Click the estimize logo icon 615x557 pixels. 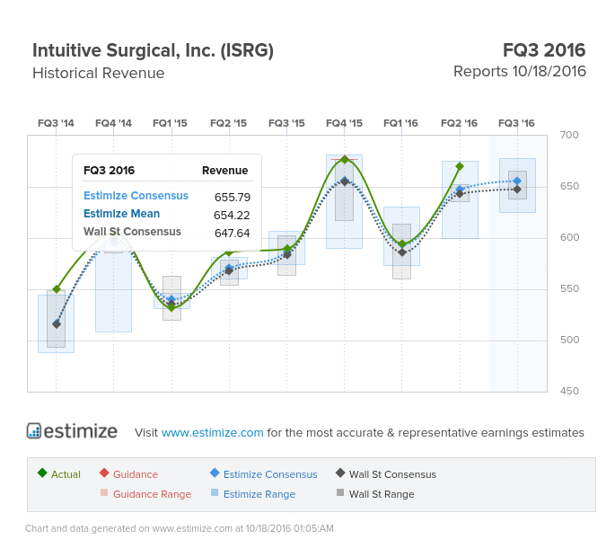pos(34,431)
